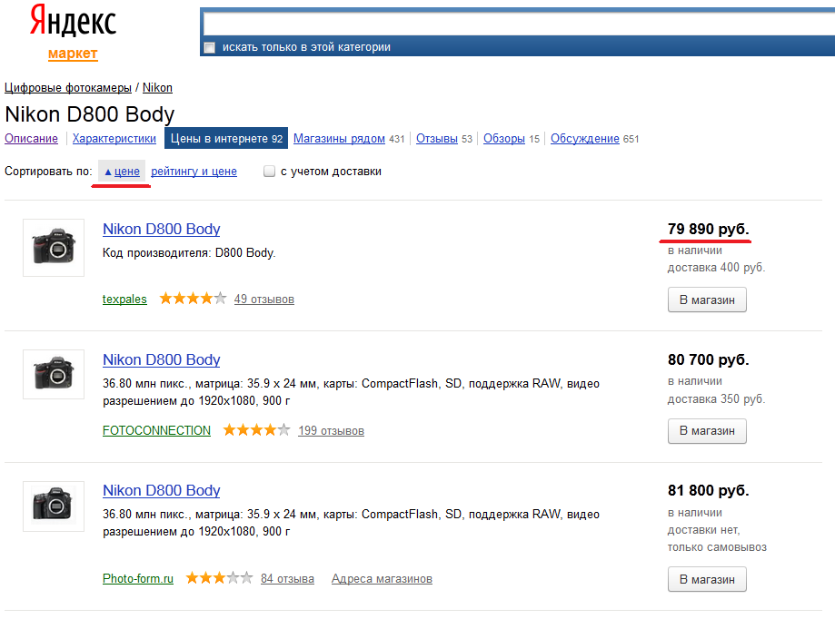Click the Яндекс logo
This screenshot has height=619, width=835.
[73, 21]
